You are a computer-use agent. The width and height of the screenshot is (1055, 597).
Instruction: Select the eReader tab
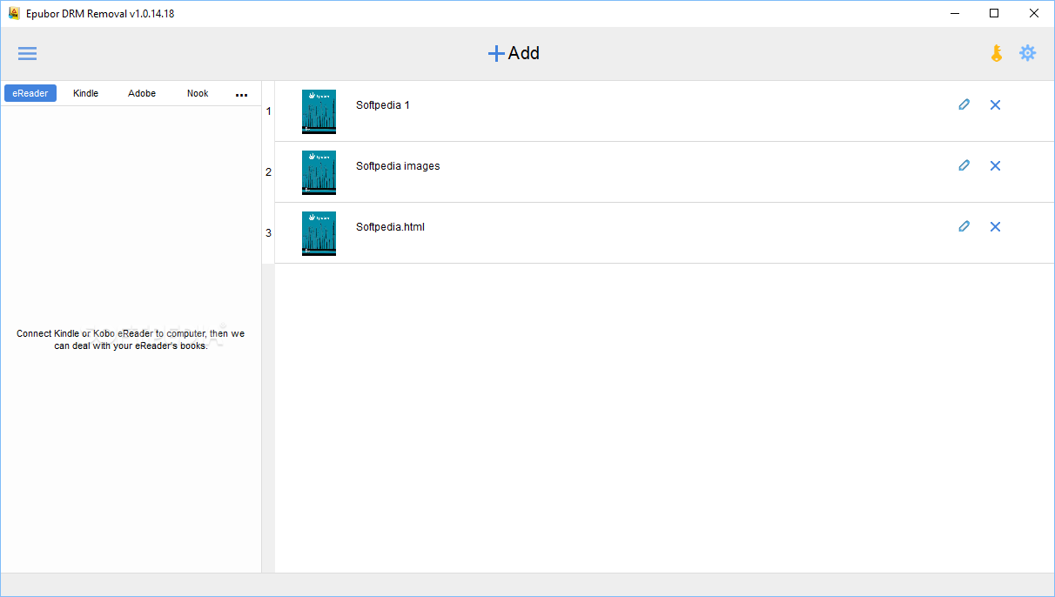click(x=30, y=93)
